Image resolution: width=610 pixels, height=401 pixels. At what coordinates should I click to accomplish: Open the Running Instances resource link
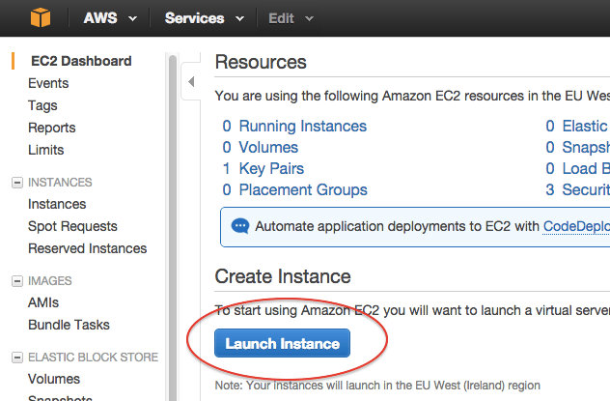[303, 127]
